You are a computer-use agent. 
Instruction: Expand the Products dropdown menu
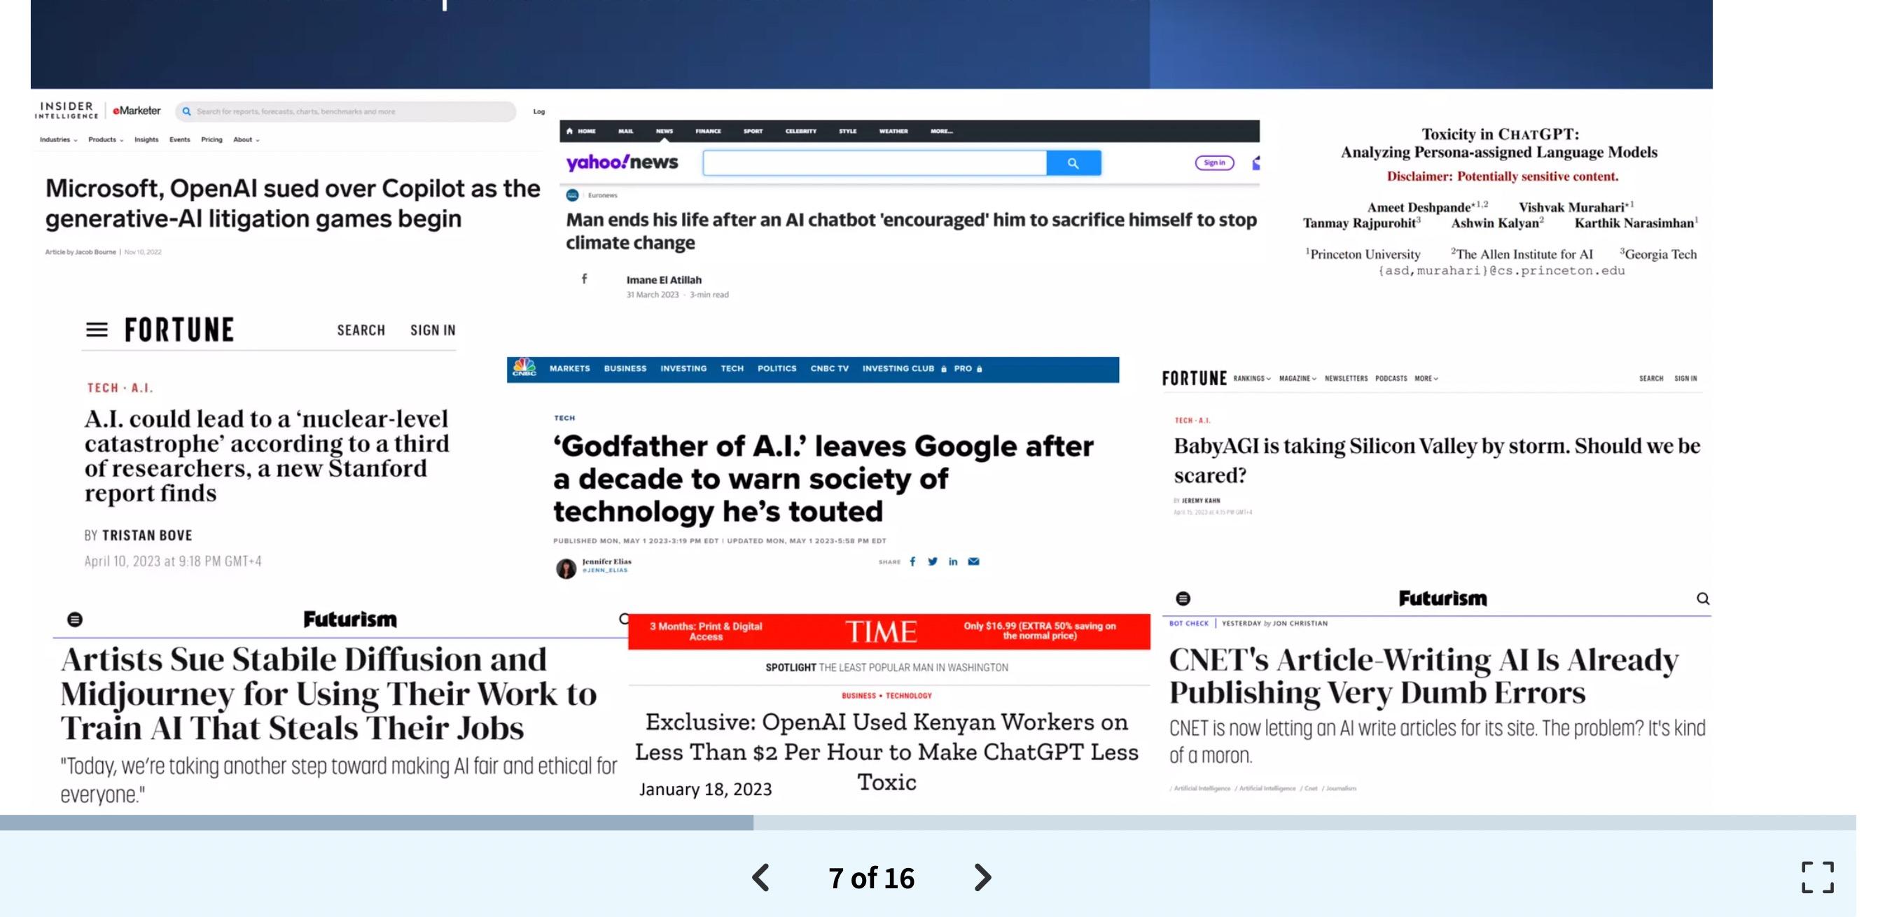105,139
